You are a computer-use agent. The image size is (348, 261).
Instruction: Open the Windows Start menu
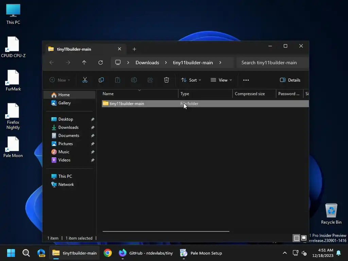click(11, 253)
